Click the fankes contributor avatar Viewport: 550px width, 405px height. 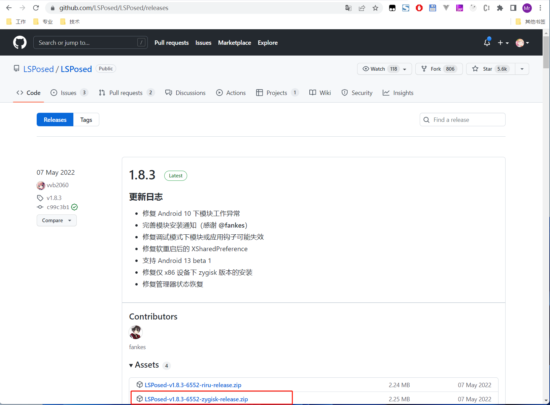(136, 332)
